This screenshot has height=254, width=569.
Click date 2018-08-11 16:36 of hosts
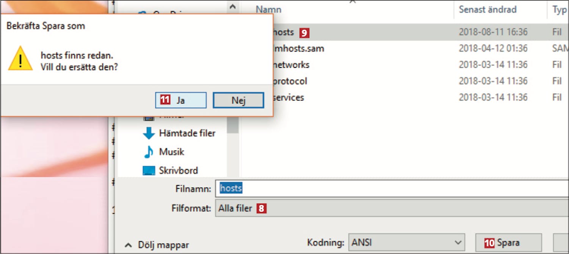[x=493, y=32]
